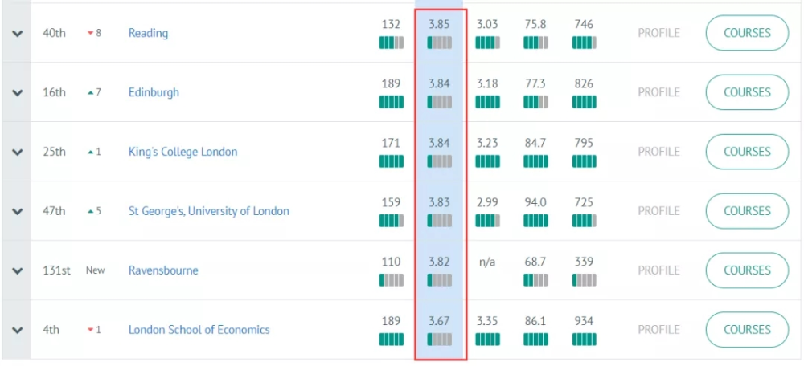Click the bar indicator under Edinburgh's 77.3 value
The width and height of the screenshot is (804, 366).
click(535, 103)
